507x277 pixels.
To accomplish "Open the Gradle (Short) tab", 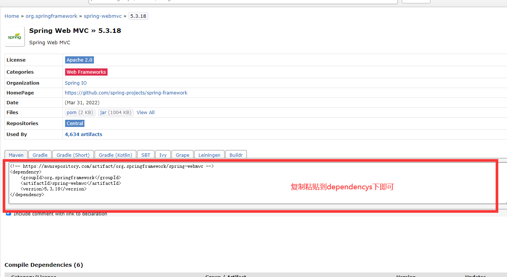I will pos(73,155).
